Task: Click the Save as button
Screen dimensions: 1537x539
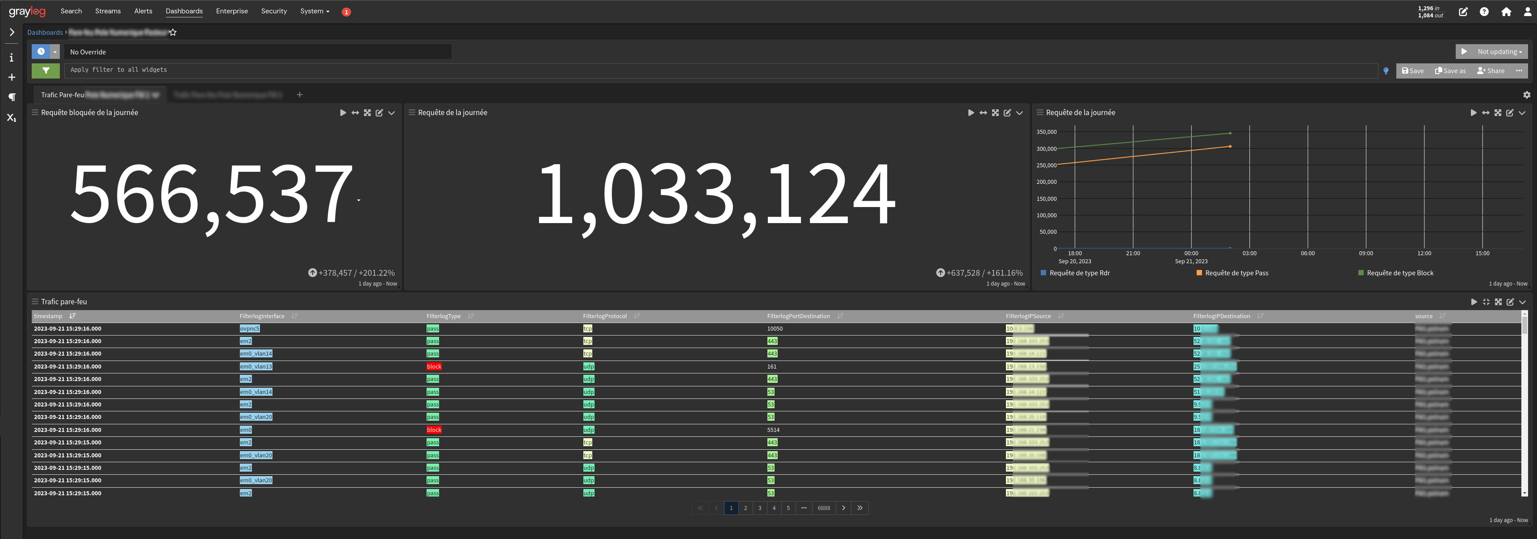Action: [1450, 71]
